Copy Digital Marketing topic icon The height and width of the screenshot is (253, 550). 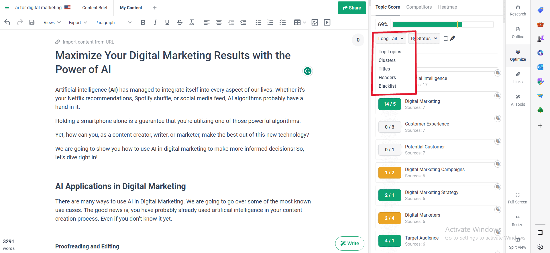pyautogui.click(x=498, y=95)
